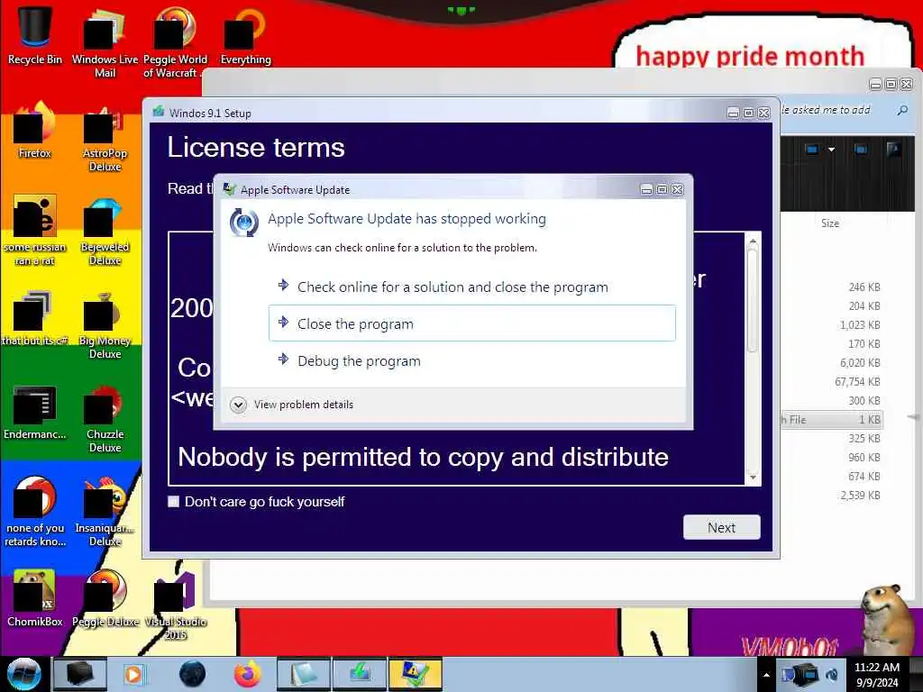This screenshot has width=923, height=692.
Task: Click the license text scrollbar up arrow
Action: [x=753, y=241]
